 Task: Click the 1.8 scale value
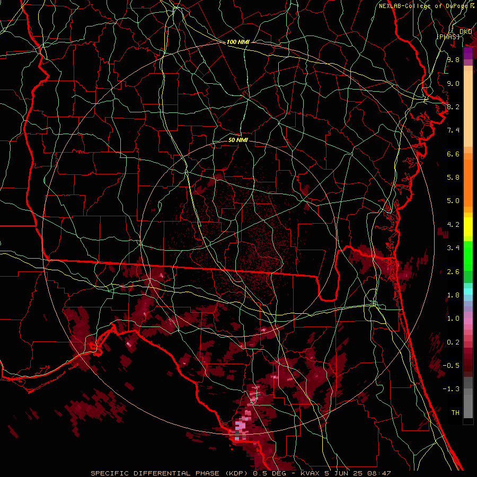point(453,295)
